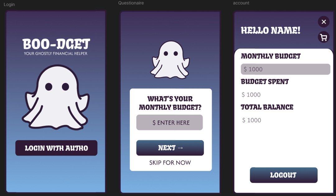Click What's Your Monthly Budget heading
The image size is (336, 196).
coord(170,103)
